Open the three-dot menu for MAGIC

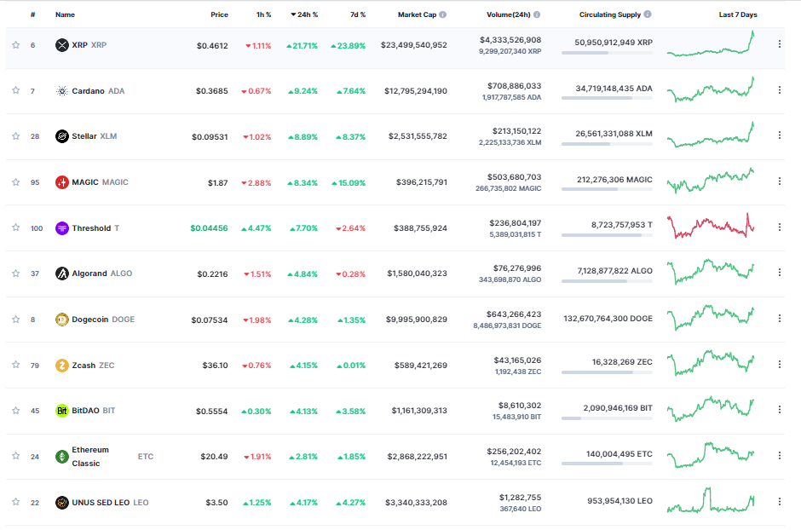point(780,181)
